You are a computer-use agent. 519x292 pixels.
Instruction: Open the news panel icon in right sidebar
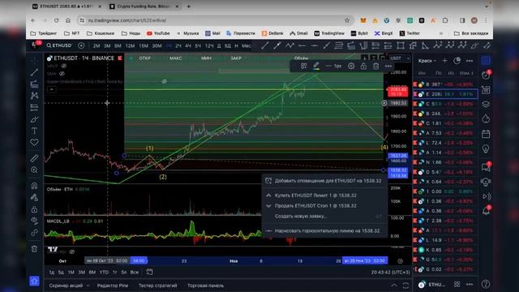coord(486,90)
